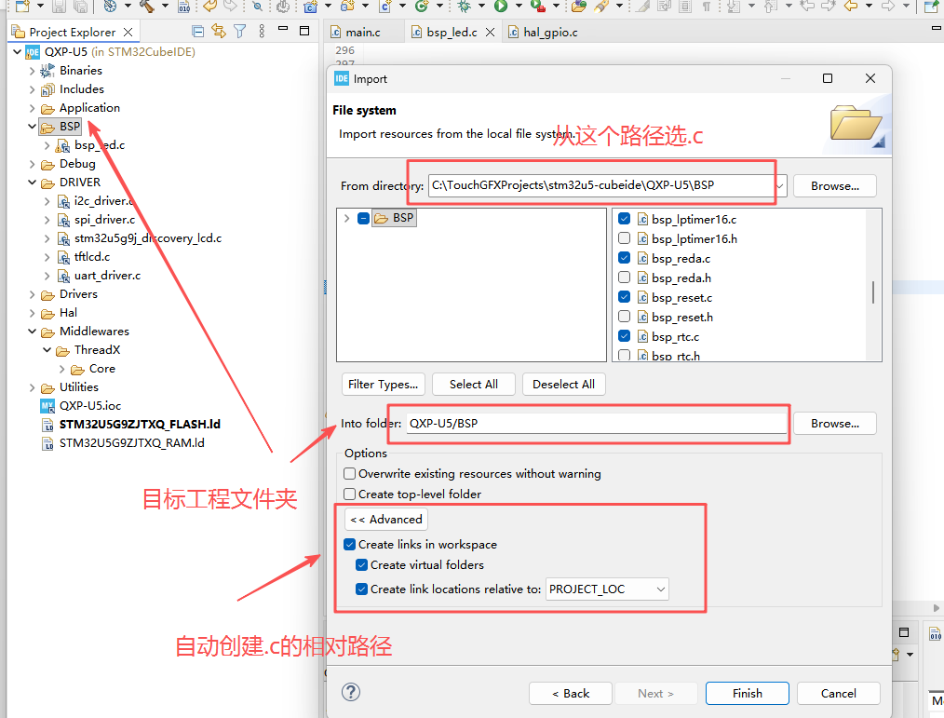Viewport: 944px width, 718px height.
Task: Open Project Explorer view menu dots
Action: coord(262,32)
